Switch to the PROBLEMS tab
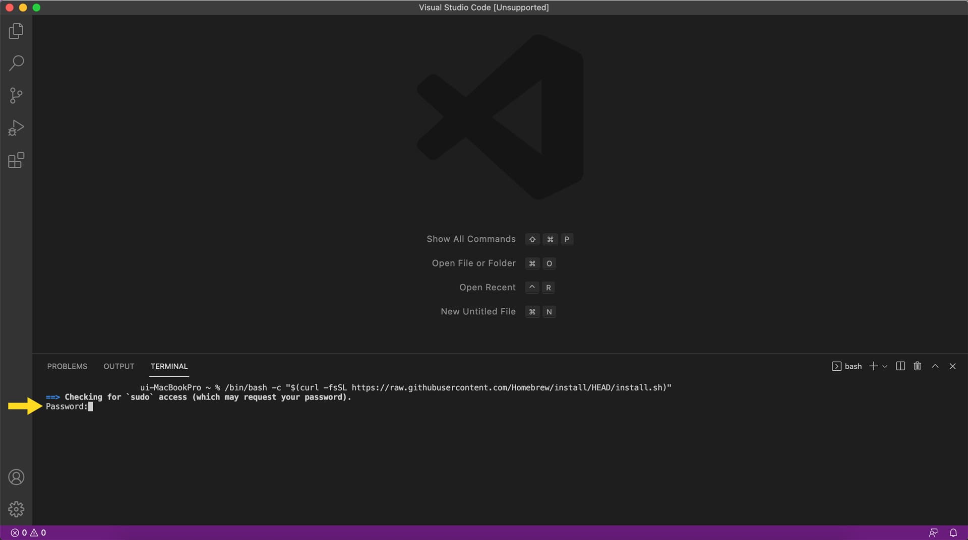The height and width of the screenshot is (540, 968). (x=67, y=366)
